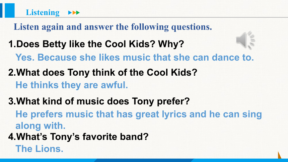Select question 4 about Tony's favorite band
Viewport: 288px width, 162px height.
[78, 137]
